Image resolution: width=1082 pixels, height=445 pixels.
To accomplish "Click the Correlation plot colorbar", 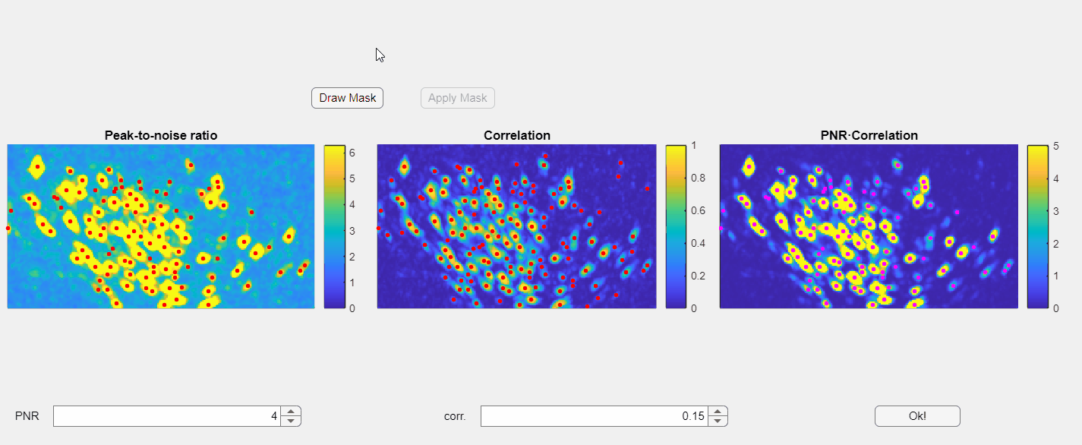I will point(677,226).
